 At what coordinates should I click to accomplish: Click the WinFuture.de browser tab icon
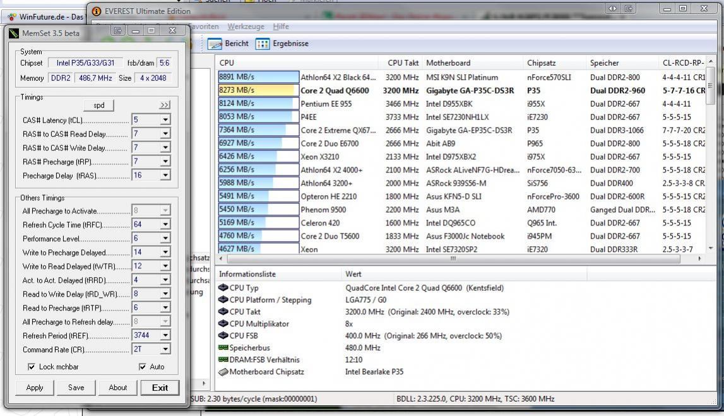(x=12, y=16)
